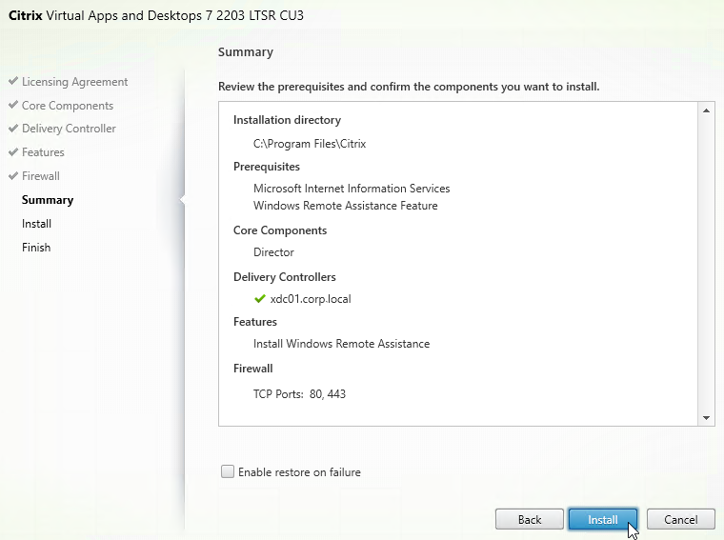
Task: Open the Core Components step
Action: pyautogui.click(x=68, y=106)
